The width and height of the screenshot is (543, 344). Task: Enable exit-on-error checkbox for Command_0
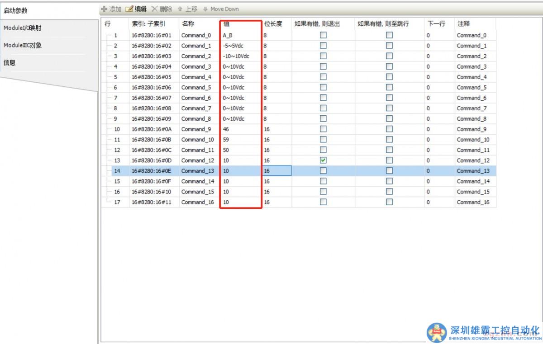tap(323, 35)
